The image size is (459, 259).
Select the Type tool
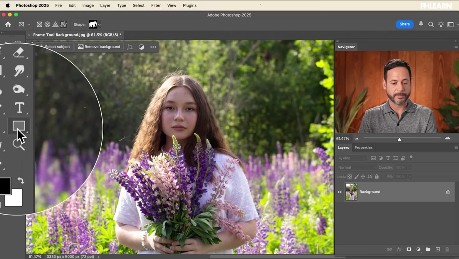pos(19,108)
